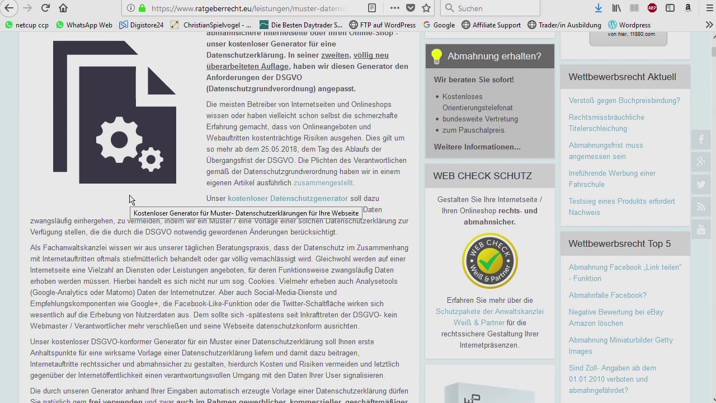Open the Firefox library icon
The height and width of the screenshot is (403, 716).
(616, 8)
